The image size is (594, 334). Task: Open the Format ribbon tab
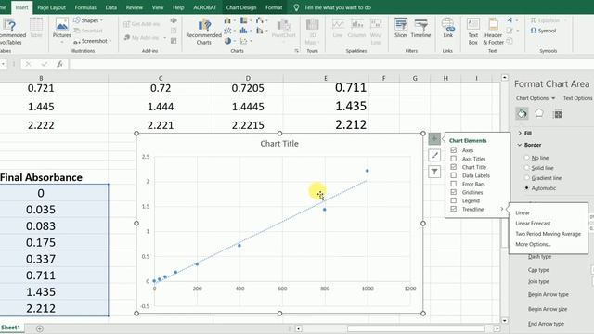coord(274,7)
